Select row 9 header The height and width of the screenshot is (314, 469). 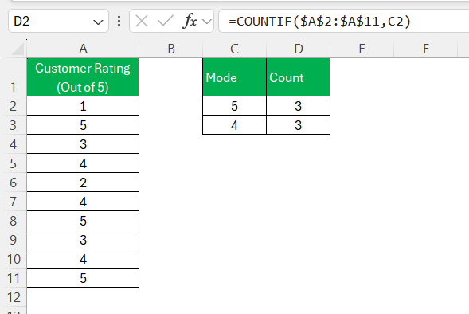coord(14,240)
